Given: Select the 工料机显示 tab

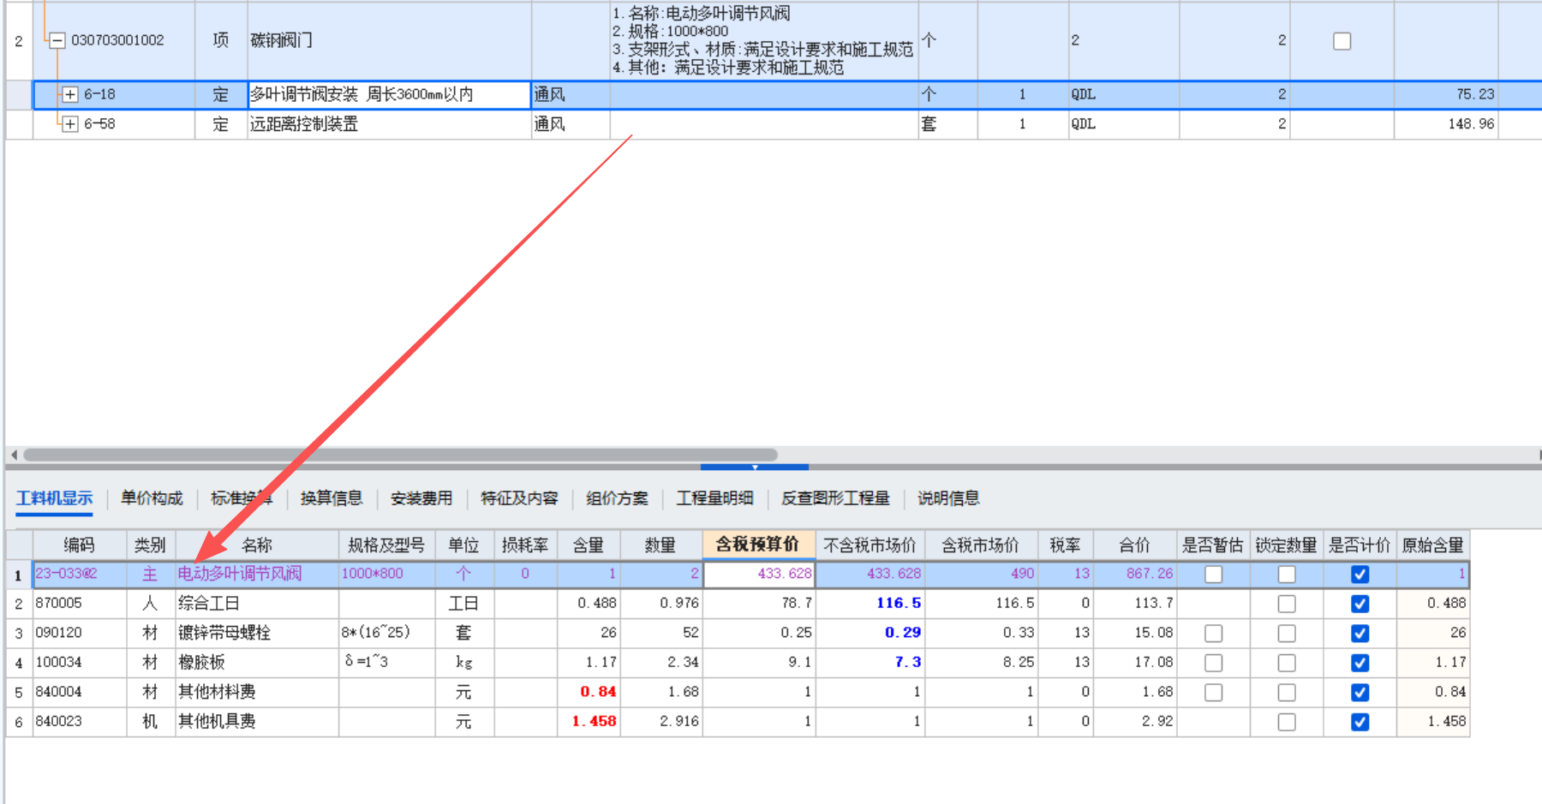Looking at the screenshot, I should pos(53,497).
